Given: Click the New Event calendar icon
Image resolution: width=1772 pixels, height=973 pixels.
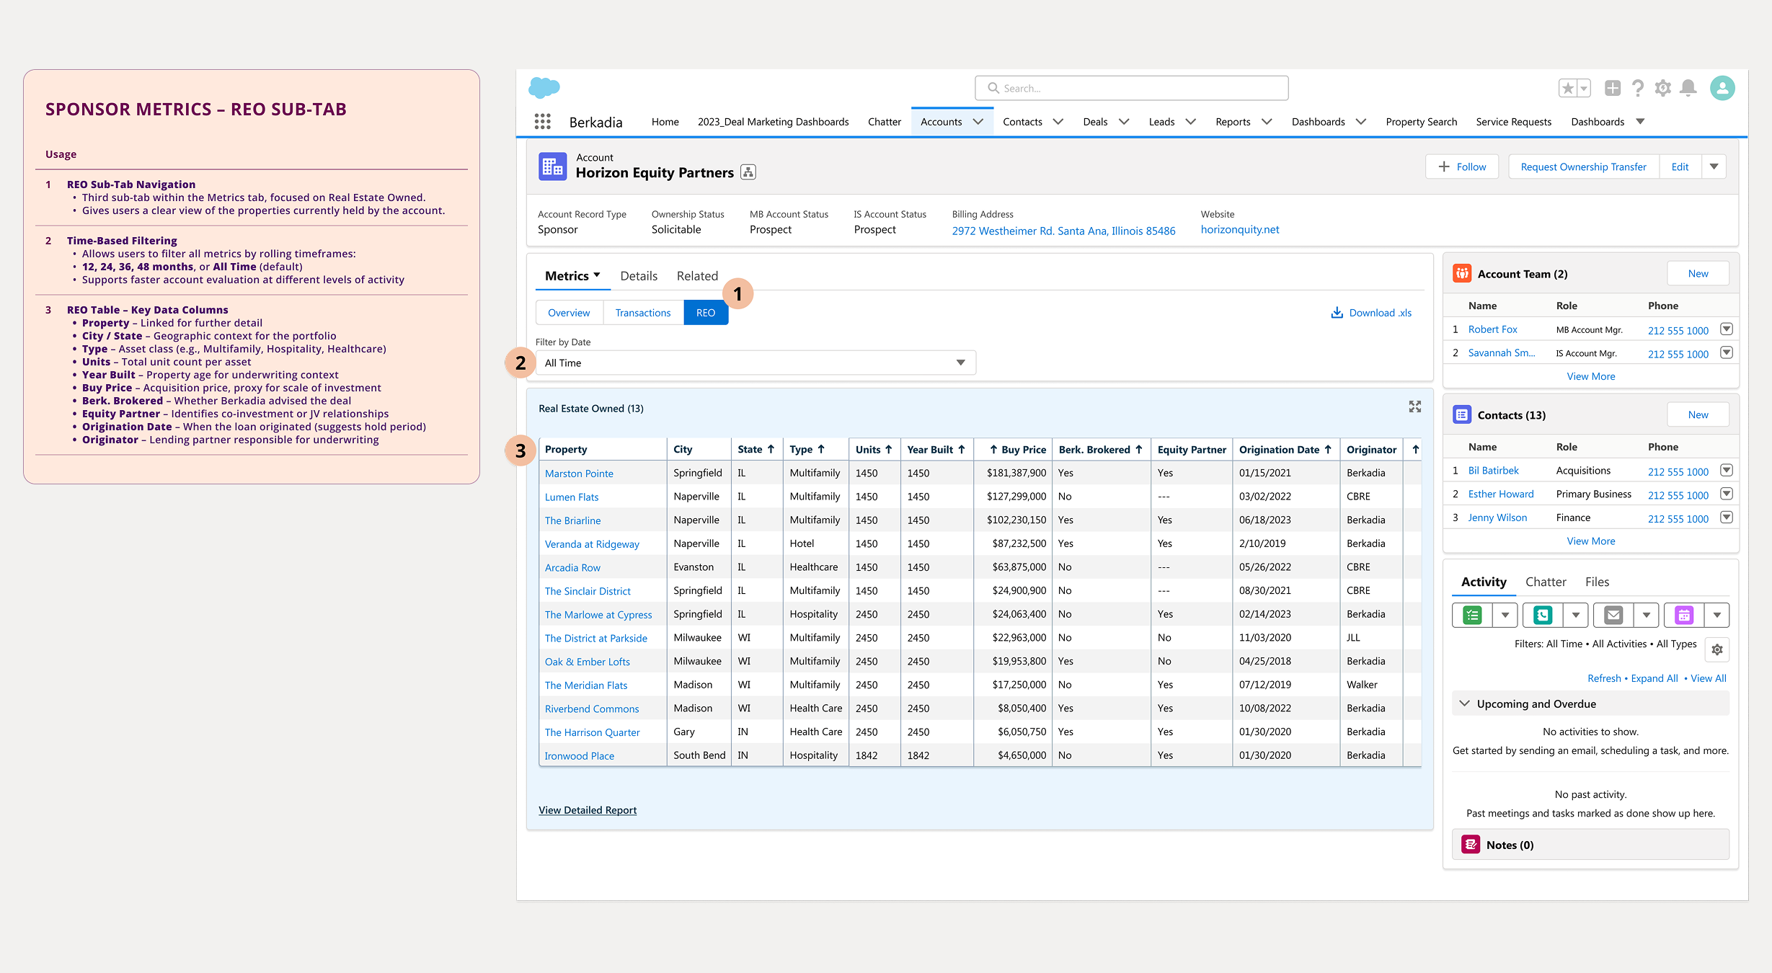Looking at the screenshot, I should [1684, 616].
